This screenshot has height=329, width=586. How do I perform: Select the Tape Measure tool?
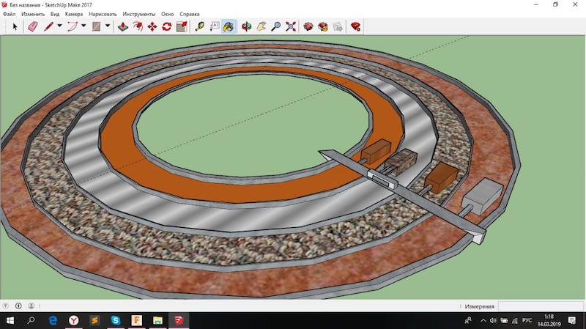point(199,26)
